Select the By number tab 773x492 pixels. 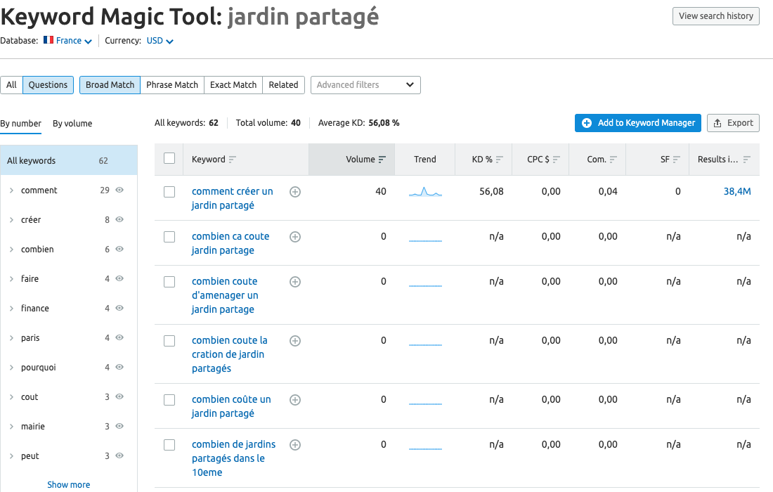[x=20, y=123]
